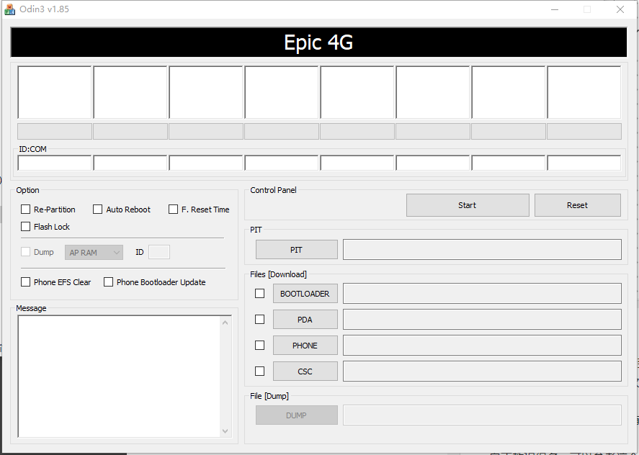Browse for a PIT file
639x455 pixels.
296,250
